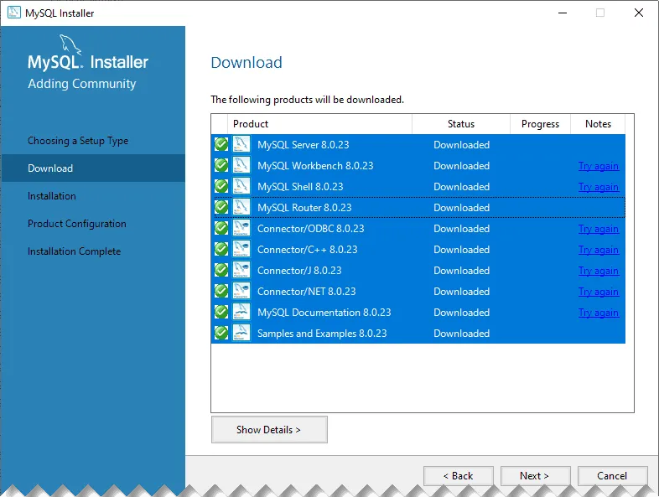Click Downloaded status of MySQL Router
The image size is (659, 497).
click(x=461, y=208)
